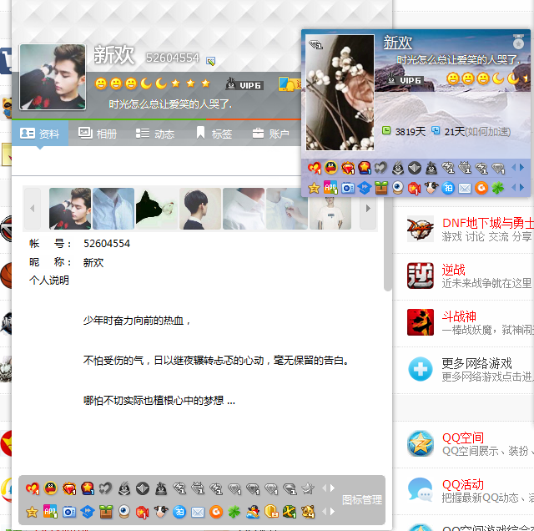Click the red video camera icon in profile bar
Viewport: 534px width, 531px height.
143,512
